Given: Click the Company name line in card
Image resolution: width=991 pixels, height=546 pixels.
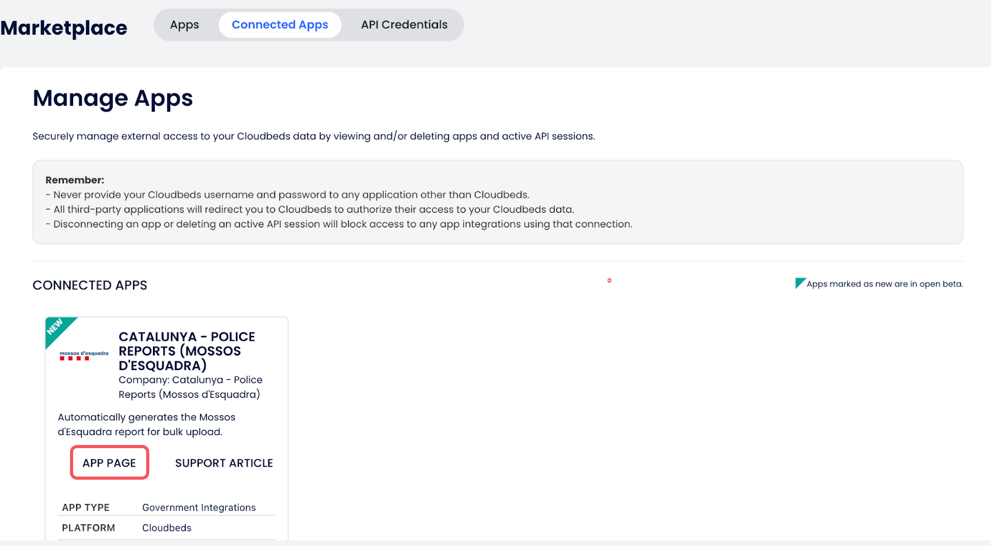Looking at the screenshot, I should (x=190, y=387).
